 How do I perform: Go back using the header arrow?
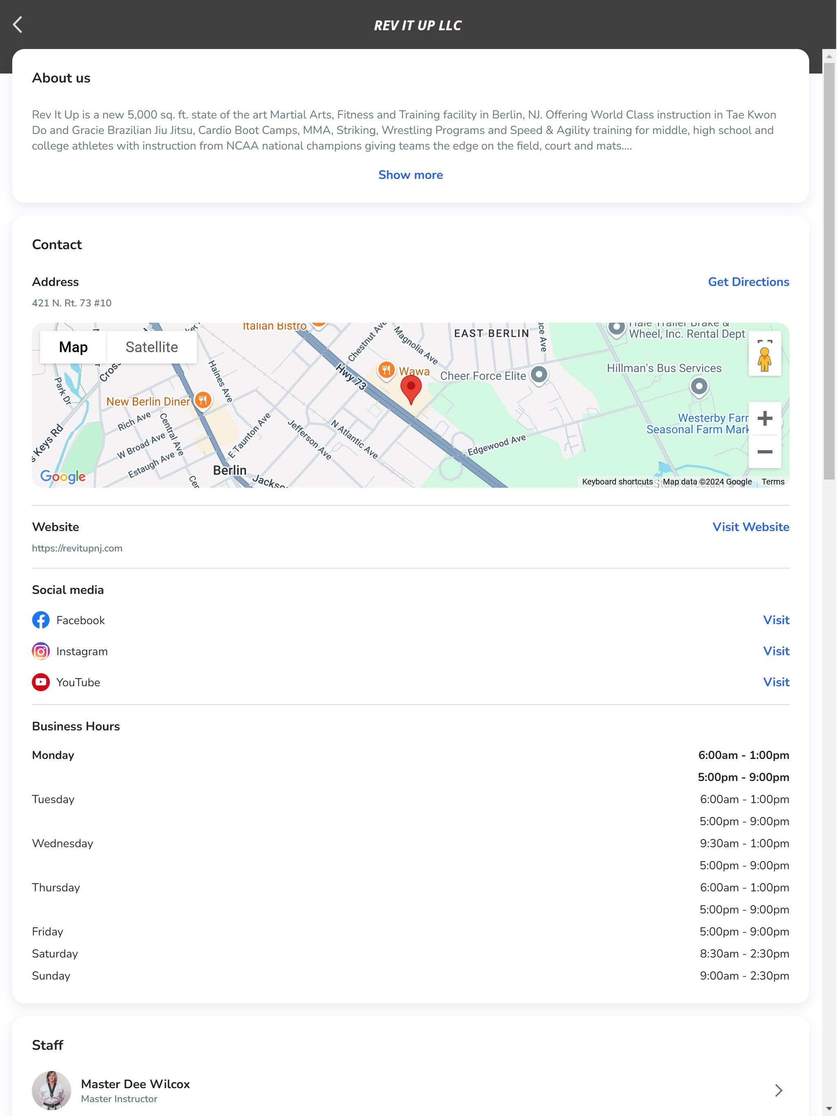coord(18,25)
